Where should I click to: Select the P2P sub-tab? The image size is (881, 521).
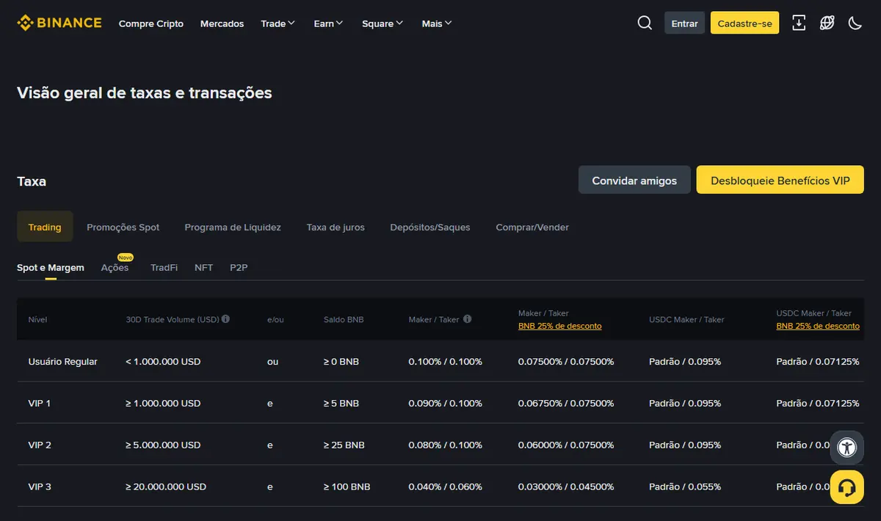pos(239,268)
